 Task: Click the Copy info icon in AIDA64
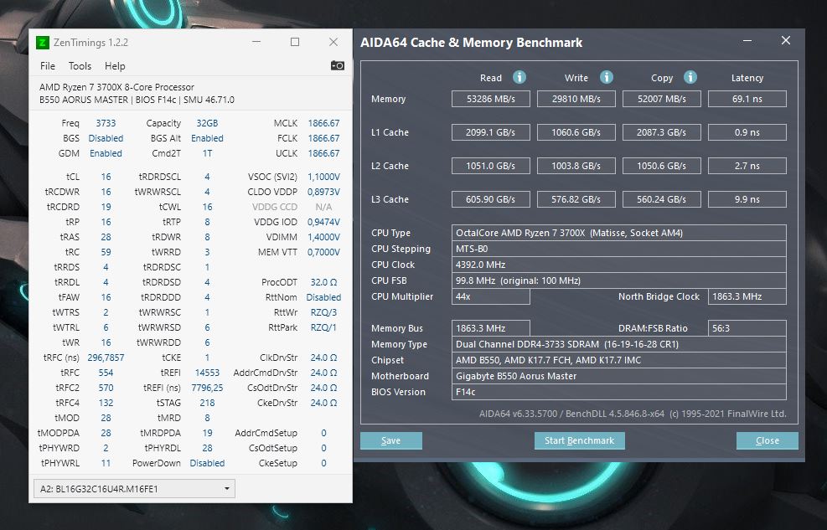pos(690,77)
